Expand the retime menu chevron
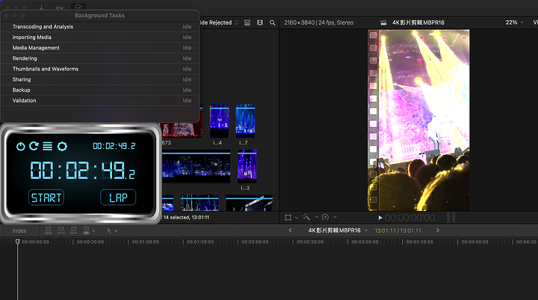This screenshot has height=300, width=538. 336,217
